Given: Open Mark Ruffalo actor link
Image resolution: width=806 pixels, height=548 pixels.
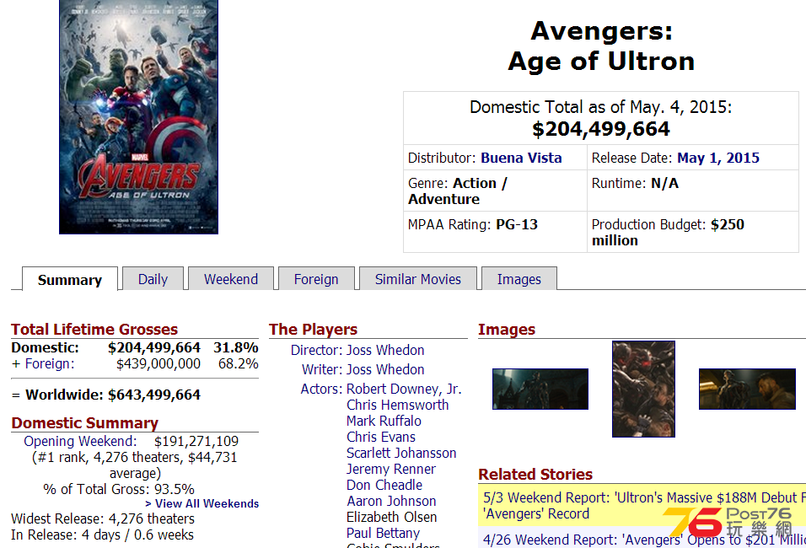Looking at the screenshot, I should tap(384, 421).
